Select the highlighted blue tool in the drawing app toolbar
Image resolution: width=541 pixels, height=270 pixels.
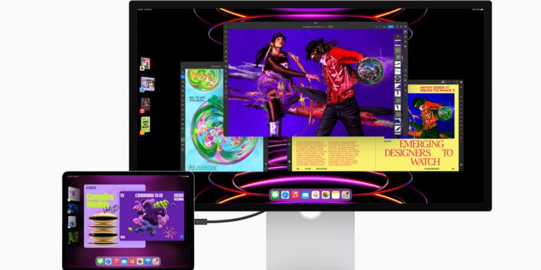(183, 76)
